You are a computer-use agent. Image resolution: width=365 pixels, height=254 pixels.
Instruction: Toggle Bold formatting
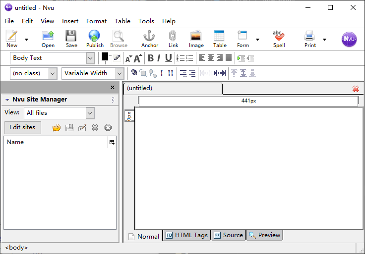click(x=151, y=58)
